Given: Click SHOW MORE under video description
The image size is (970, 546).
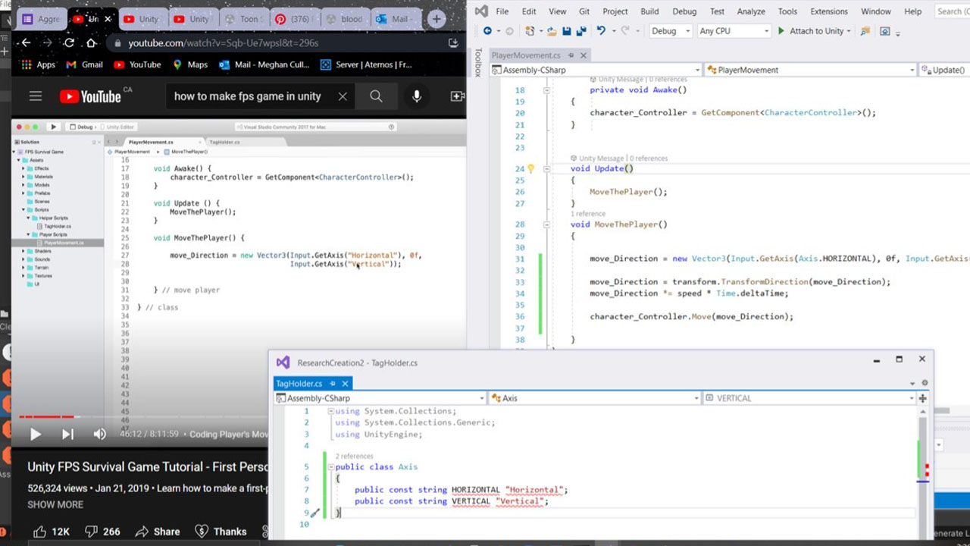Looking at the screenshot, I should [x=55, y=504].
